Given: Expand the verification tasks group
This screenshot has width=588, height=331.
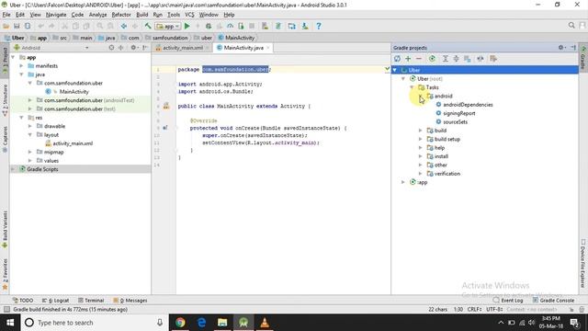Looking at the screenshot, I should pyautogui.click(x=421, y=174).
